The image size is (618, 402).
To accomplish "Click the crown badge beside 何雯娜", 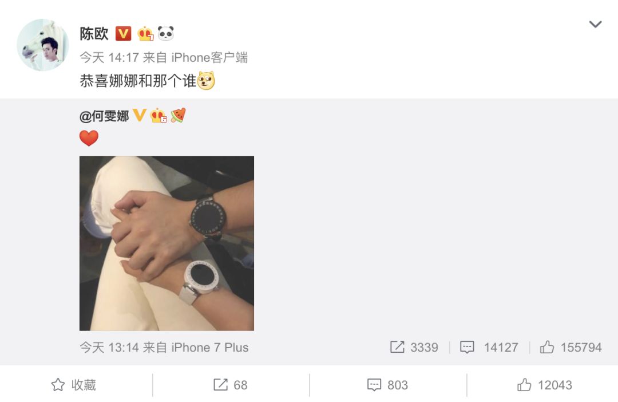I will (159, 115).
